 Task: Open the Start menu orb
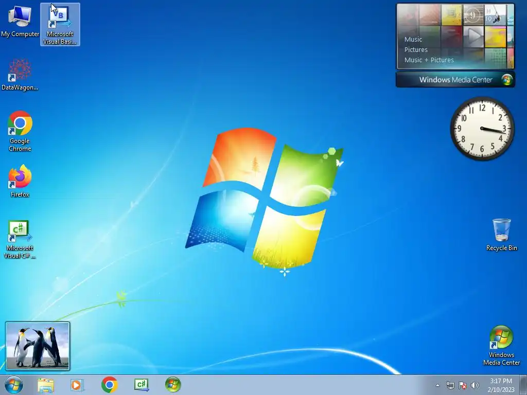point(14,385)
